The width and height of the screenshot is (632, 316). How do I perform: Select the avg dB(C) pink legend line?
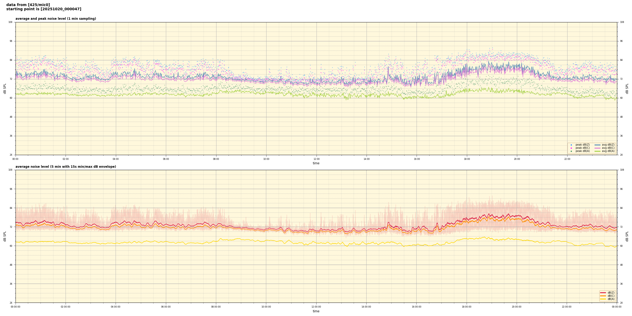[598, 148]
